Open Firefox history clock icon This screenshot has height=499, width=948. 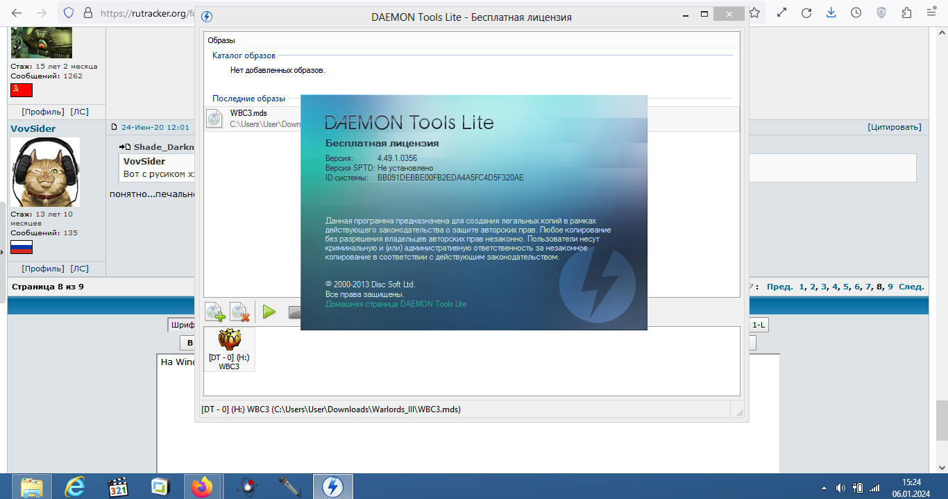[x=856, y=12]
